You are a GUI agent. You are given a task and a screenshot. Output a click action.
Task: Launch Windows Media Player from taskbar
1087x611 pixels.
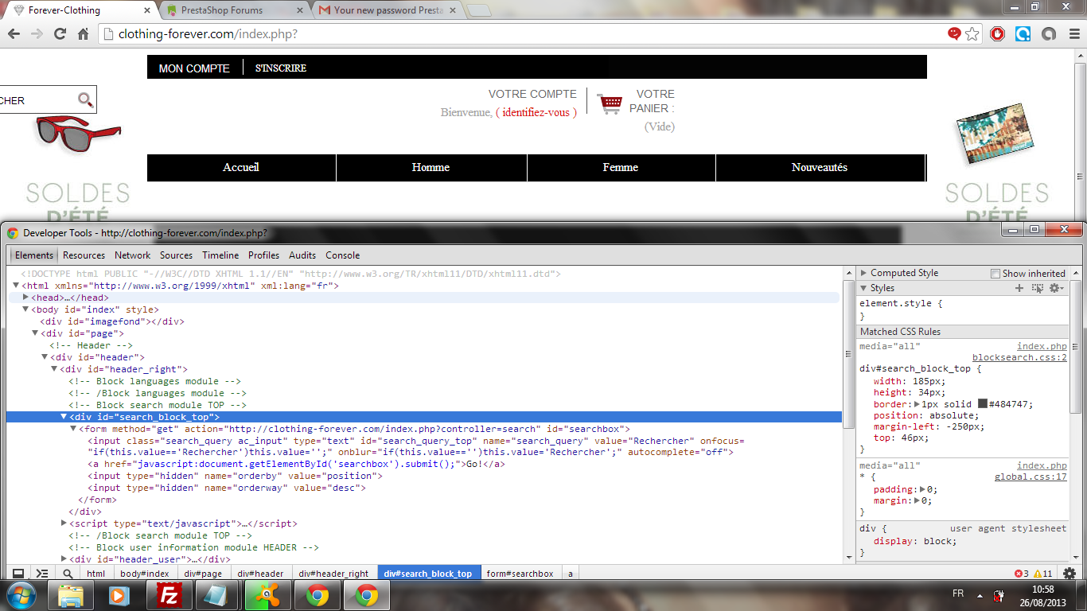119,595
